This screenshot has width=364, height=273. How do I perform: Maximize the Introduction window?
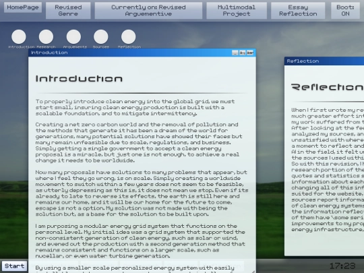pyautogui.click(x=243, y=53)
